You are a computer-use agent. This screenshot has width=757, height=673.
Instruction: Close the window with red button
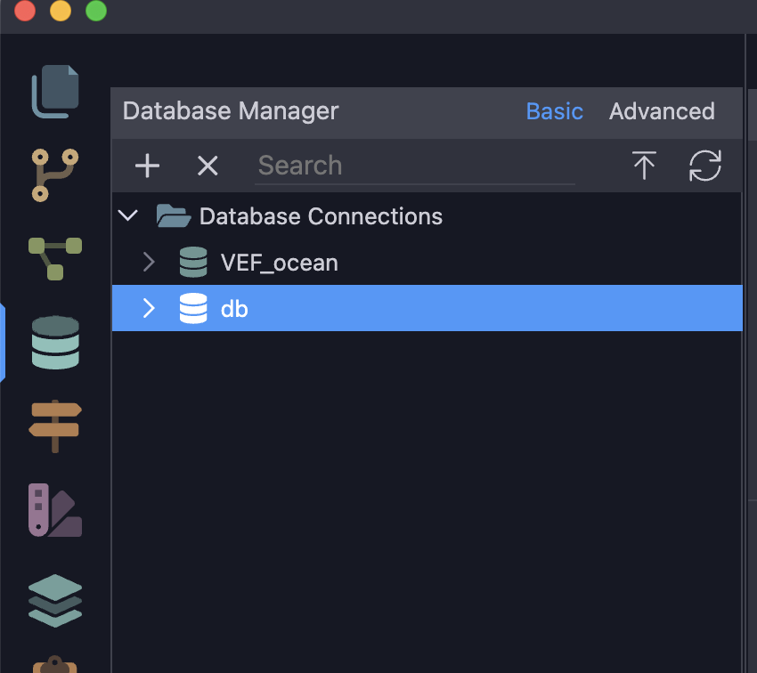[x=25, y=11]
